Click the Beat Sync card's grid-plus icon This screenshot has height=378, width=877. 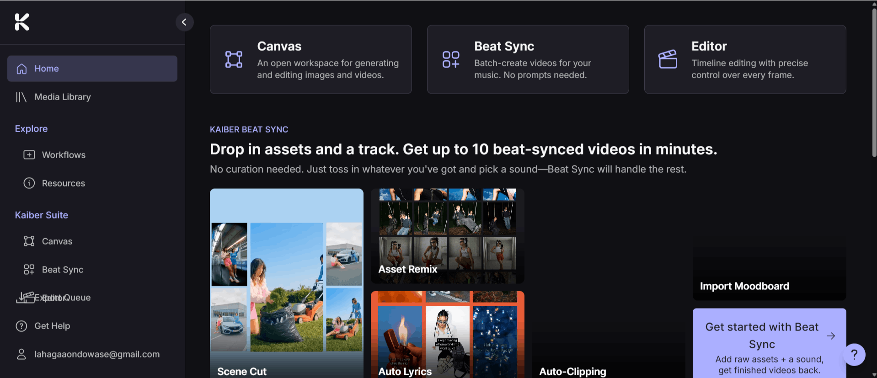pyautogui.click(x=451, y=59)
